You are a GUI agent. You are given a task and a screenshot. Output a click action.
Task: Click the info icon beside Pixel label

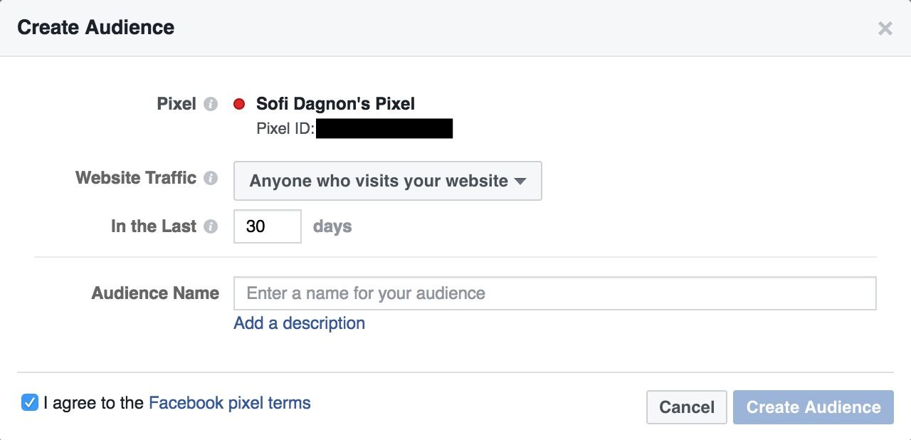pos(210,104)
